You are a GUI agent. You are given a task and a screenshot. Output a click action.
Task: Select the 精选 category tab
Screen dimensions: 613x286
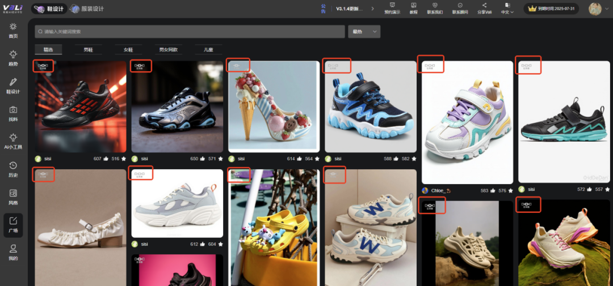[48, 49]
